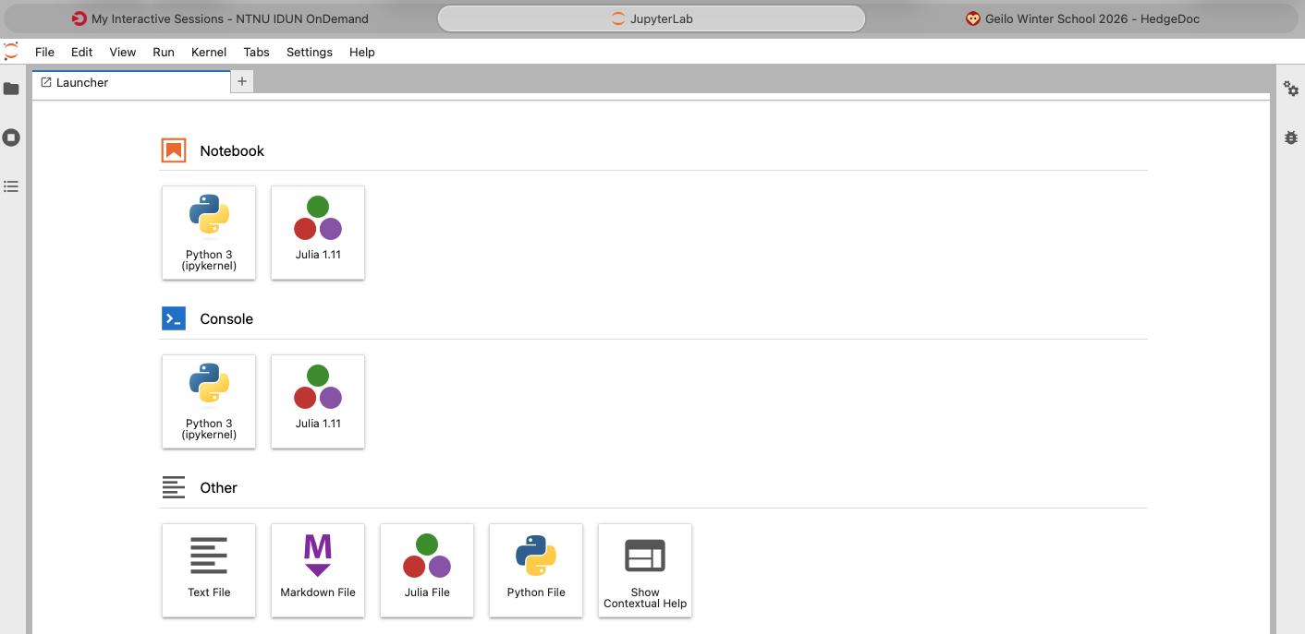Create a new Julia File
The image size is (1305, 634).
427,570
